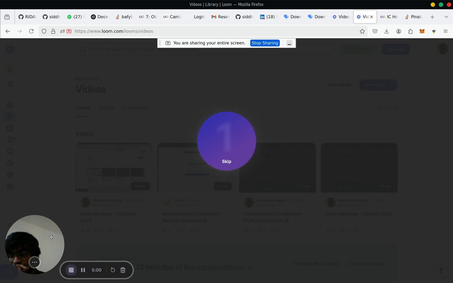Open the 10 sec video thumbnail
This screenshot has width=453, height=283.
[359, 168]
